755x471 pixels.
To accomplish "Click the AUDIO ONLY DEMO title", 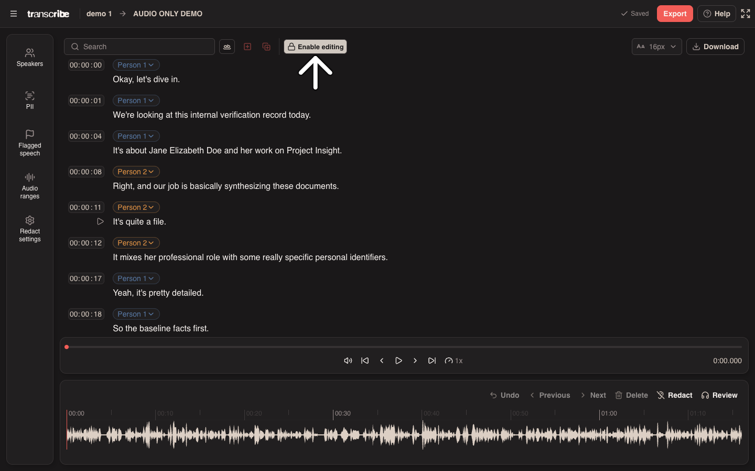I will click(x=168, y=14).
